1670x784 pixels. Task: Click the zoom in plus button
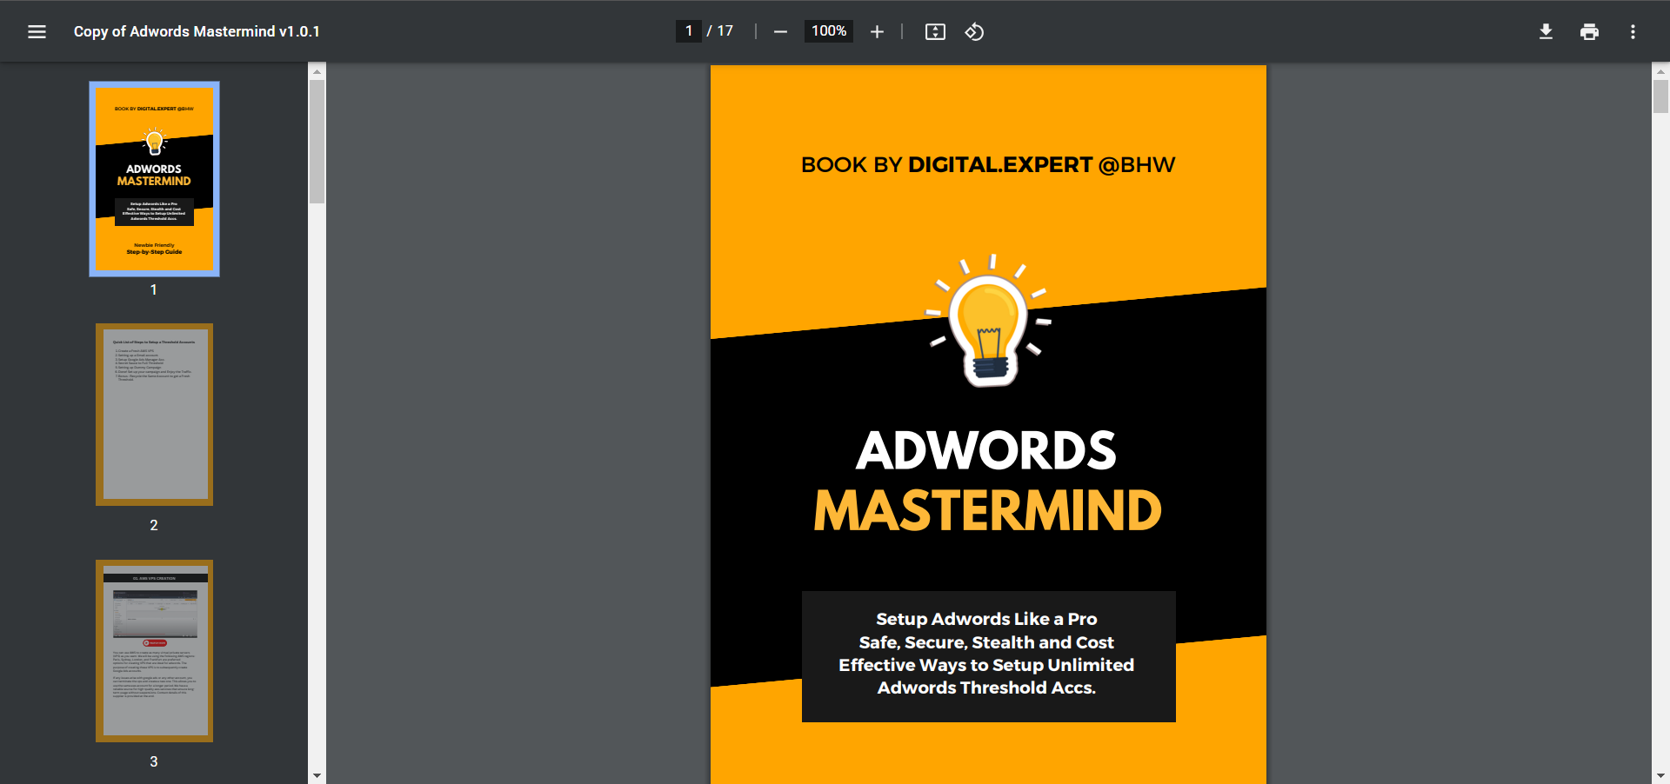click(877, 31)
